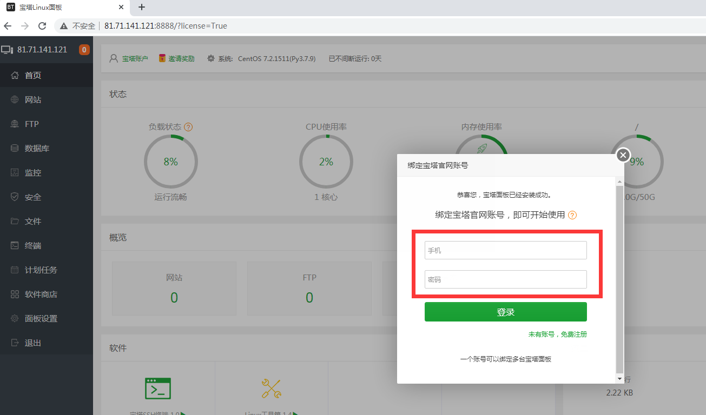Click the browser forward button

point(25,26)
